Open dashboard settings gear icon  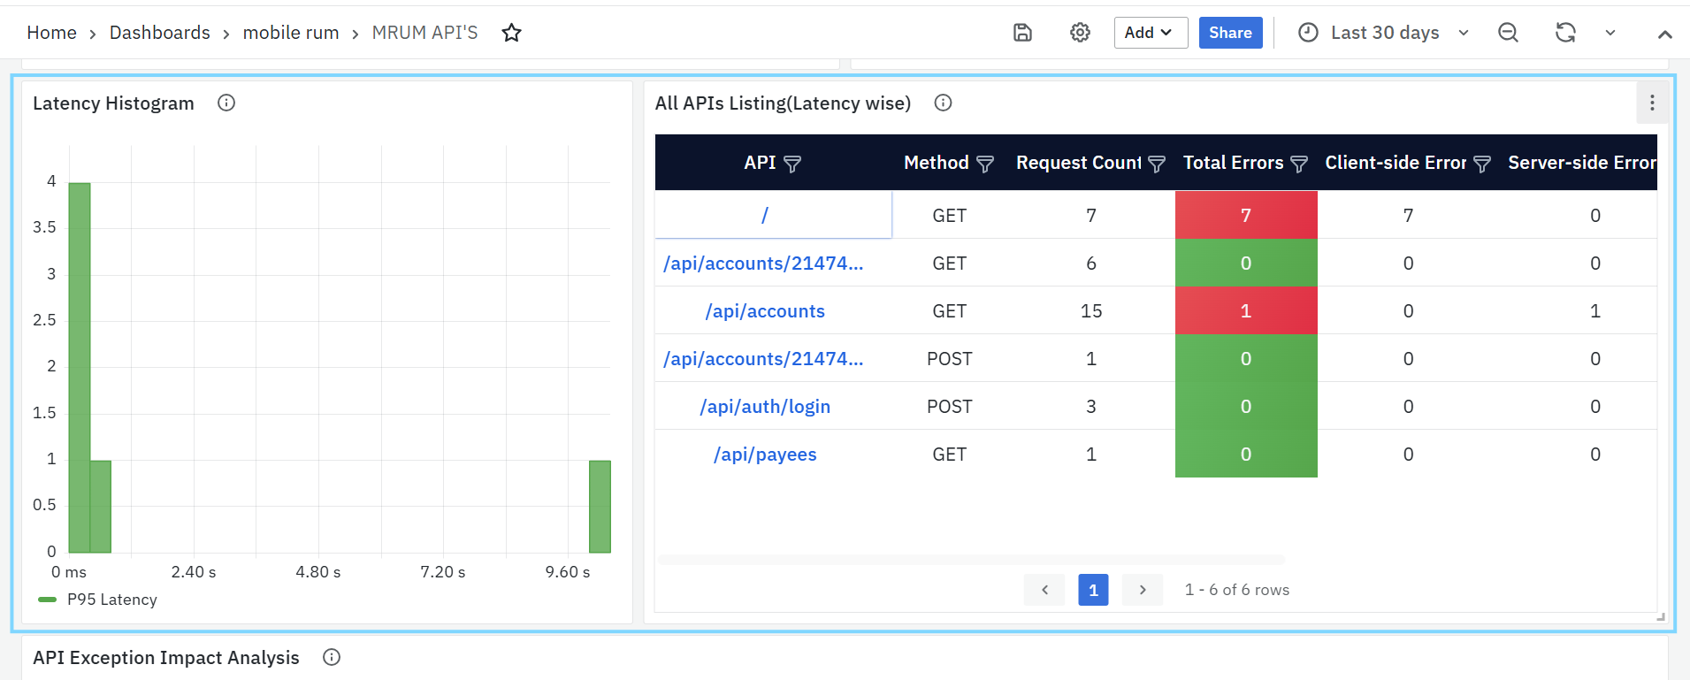pyautogui.click(x=1080, y=33)
